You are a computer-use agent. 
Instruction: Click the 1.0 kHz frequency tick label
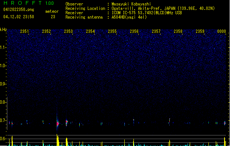click(3, 66)
